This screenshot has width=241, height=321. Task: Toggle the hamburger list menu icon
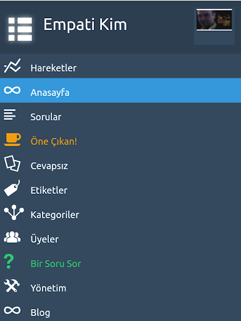coord(20,29)
